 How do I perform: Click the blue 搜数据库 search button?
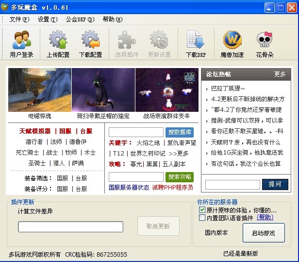180,132
